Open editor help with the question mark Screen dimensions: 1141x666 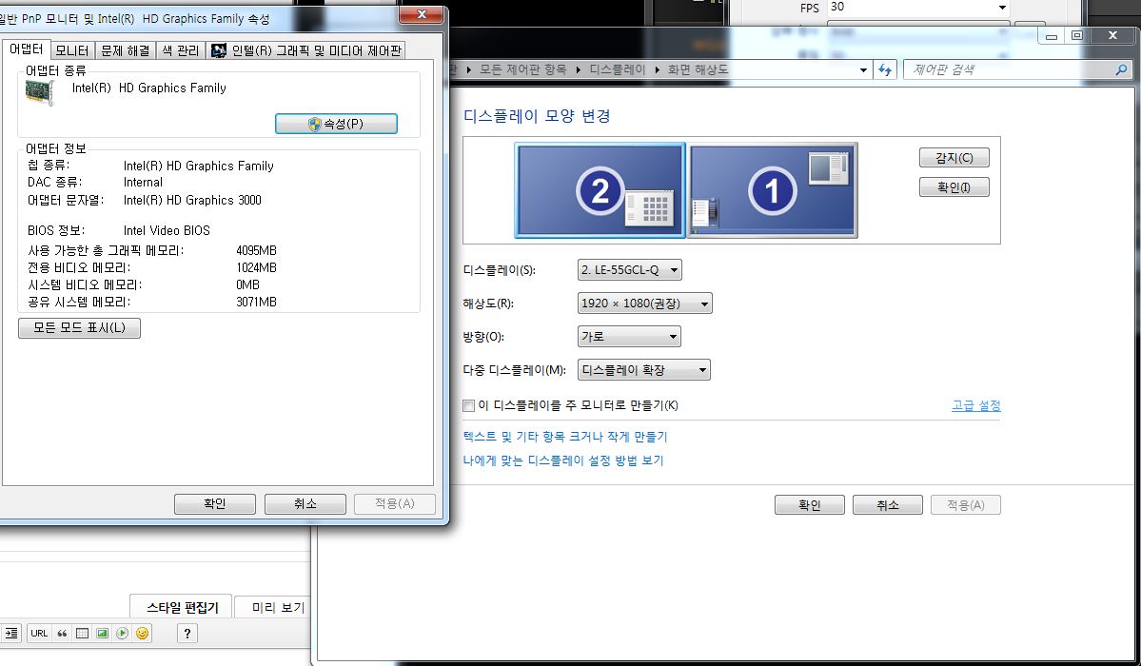pos(187,634)
